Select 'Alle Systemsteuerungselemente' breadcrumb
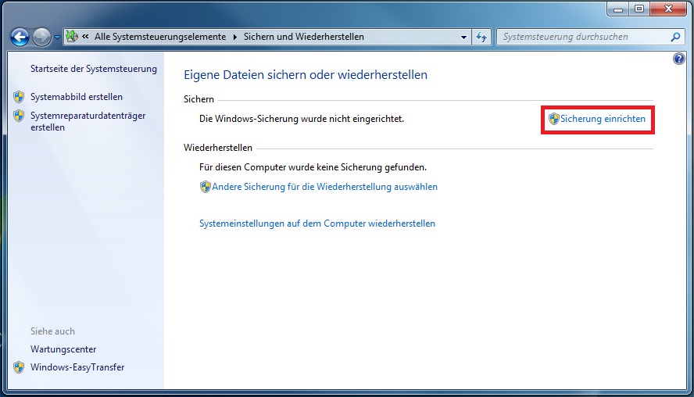The width and height of the screenshot is (694, 397). [x=160, y=37]
